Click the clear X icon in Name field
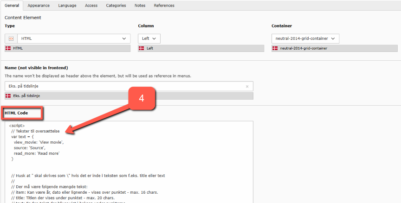Image resolution: width=401 pixels, height=203 pixels. pos(247,86)
